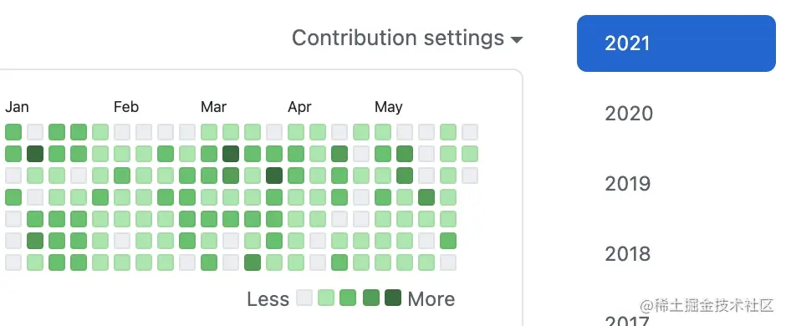Click the darkest green swatch in legend

(x=393, y=298)
